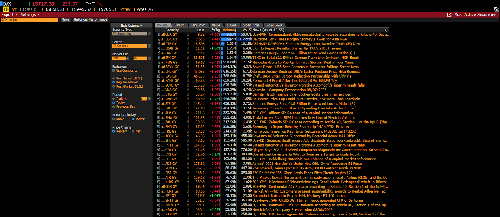500x217 pixels.
Task: Click the pop-out icon beside Most Active Securities
Action: 449,14
